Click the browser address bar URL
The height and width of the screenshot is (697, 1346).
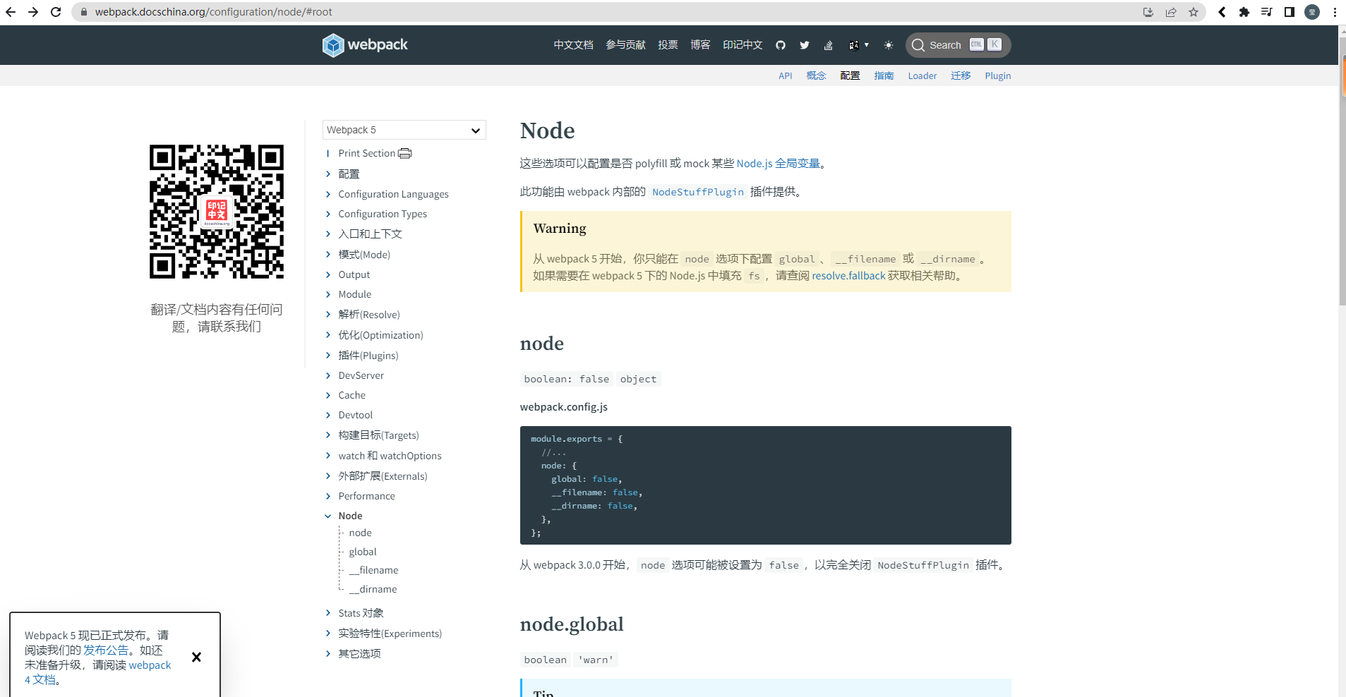pos(214,12)
